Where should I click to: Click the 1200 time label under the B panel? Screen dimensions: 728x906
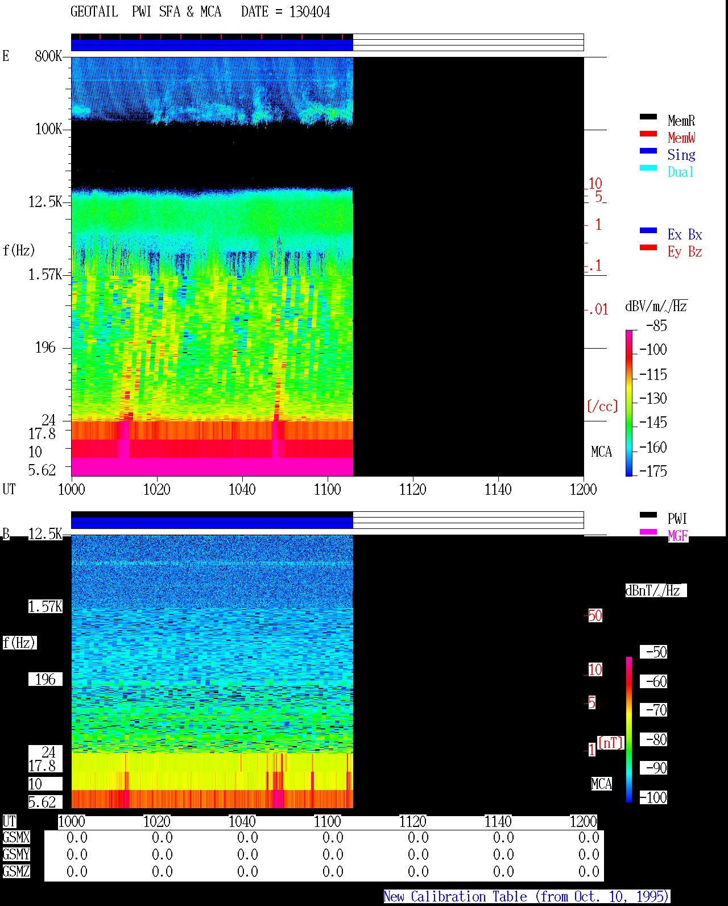coord(584,822)
